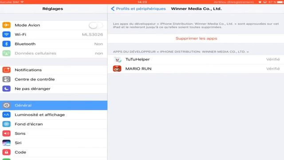The height and width of the screenshot is (160, 284).
Task: Click Vérifié status next to MARIO RUN
Action: pos(273,69)
